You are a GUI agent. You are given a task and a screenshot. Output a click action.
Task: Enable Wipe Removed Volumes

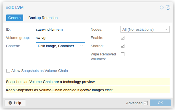tap(122, 54)
